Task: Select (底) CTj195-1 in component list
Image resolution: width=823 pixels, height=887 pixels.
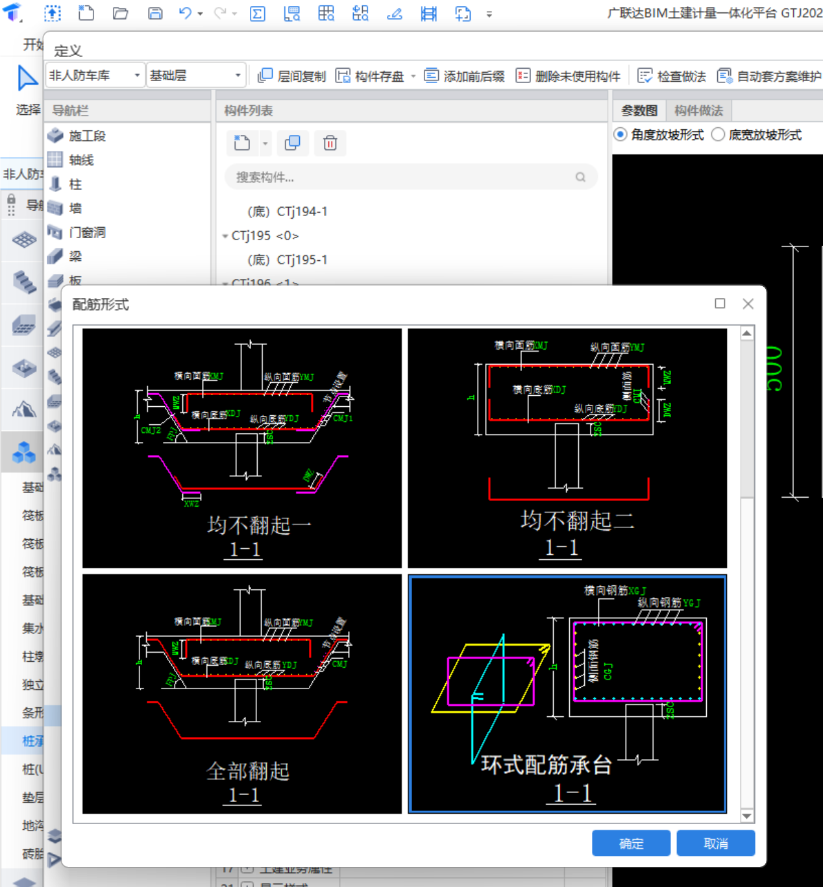Action: pos(288,260)
